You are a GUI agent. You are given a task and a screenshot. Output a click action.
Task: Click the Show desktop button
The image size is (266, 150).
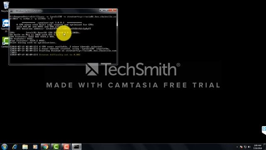click(265, 147)
